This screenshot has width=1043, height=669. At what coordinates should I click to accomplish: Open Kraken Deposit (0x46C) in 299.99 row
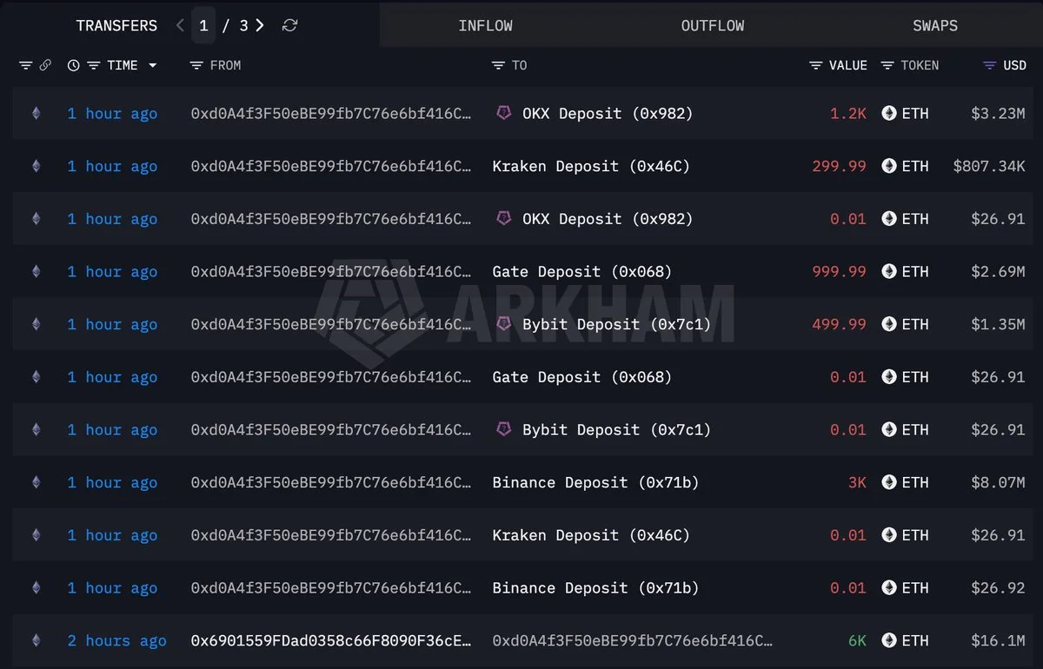591,166
